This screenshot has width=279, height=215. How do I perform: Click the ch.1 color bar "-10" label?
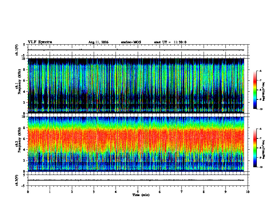(260, 109)
